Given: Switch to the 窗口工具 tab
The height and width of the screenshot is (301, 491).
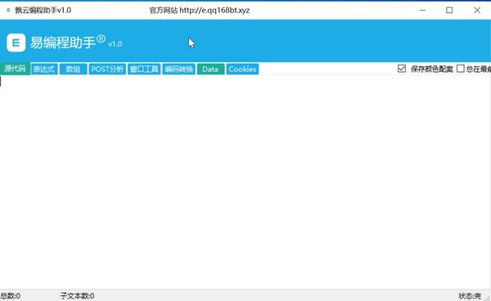Looking at the screenshot, I should click(x=144, y=70).
